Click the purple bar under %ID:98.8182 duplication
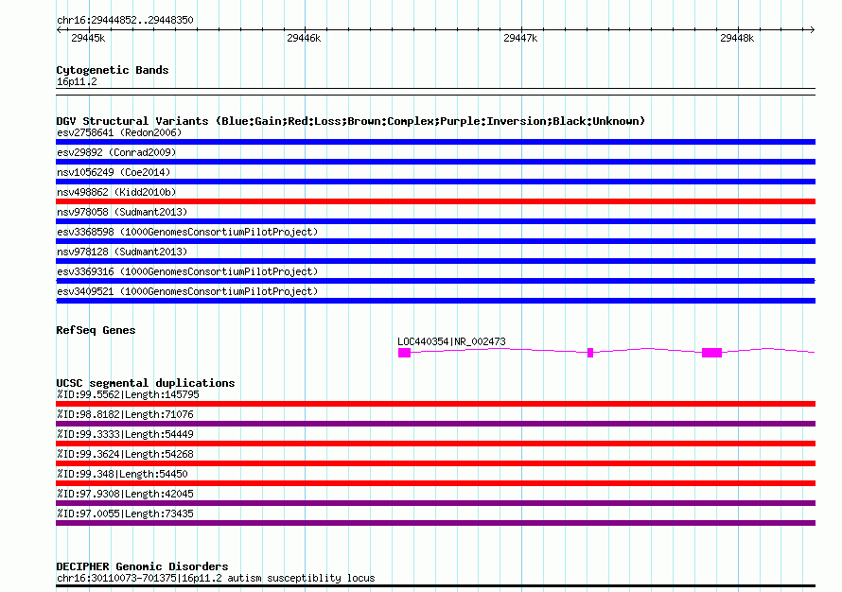The height and width of the screenshot is (592, 842). (x=435, y=424)
